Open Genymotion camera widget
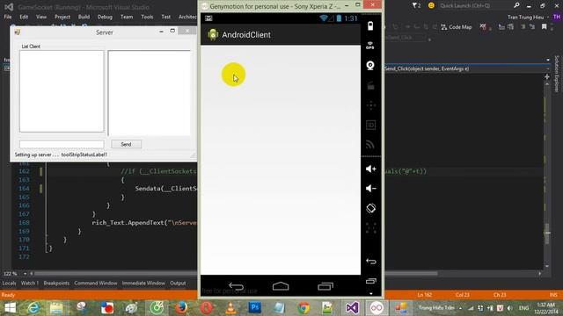This screenshot has height=316, width=563. (370, 65)
